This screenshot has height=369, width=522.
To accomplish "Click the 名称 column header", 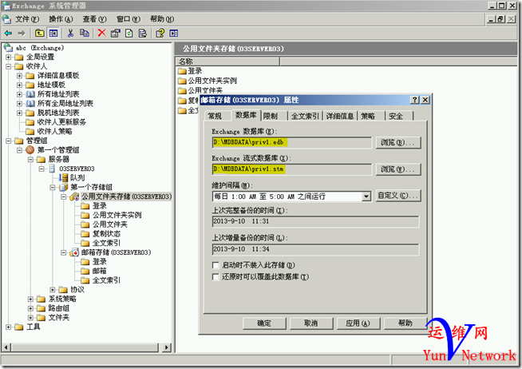I will pyautogui.click(x=227, y=61).
